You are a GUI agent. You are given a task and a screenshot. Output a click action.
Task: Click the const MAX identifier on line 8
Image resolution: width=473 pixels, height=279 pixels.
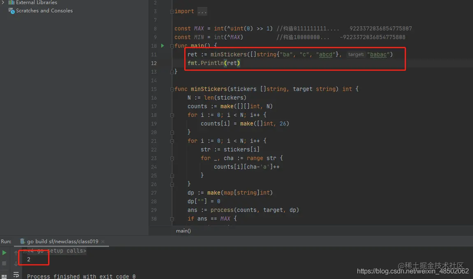click(199, 28)
